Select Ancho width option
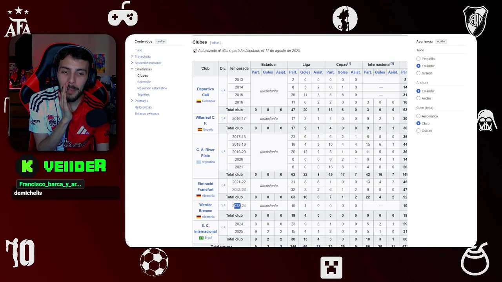The width and height of the screenshot is (502, 282). 418,98
